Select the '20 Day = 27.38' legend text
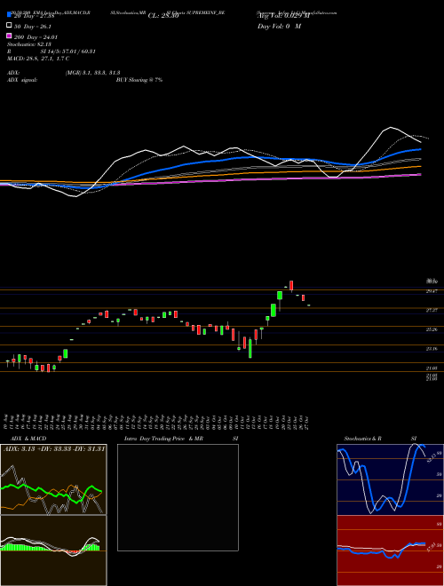Screen dimensions: 444x586 (x=35, y=16)
